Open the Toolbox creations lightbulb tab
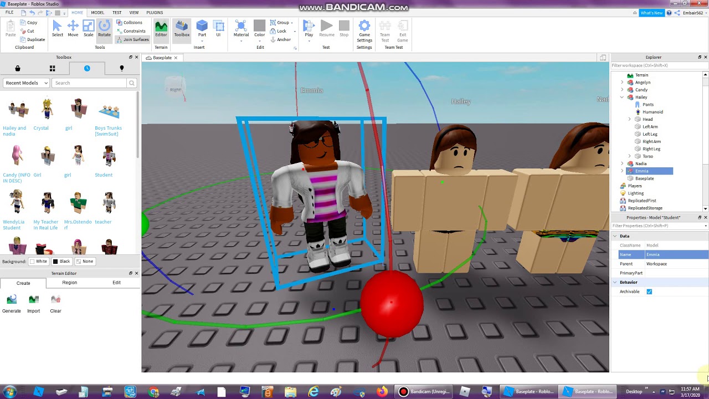 (x=122, y=68)
